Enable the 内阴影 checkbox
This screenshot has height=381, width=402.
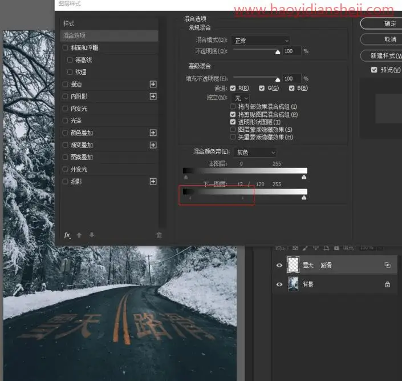click(x=65, y=97)
